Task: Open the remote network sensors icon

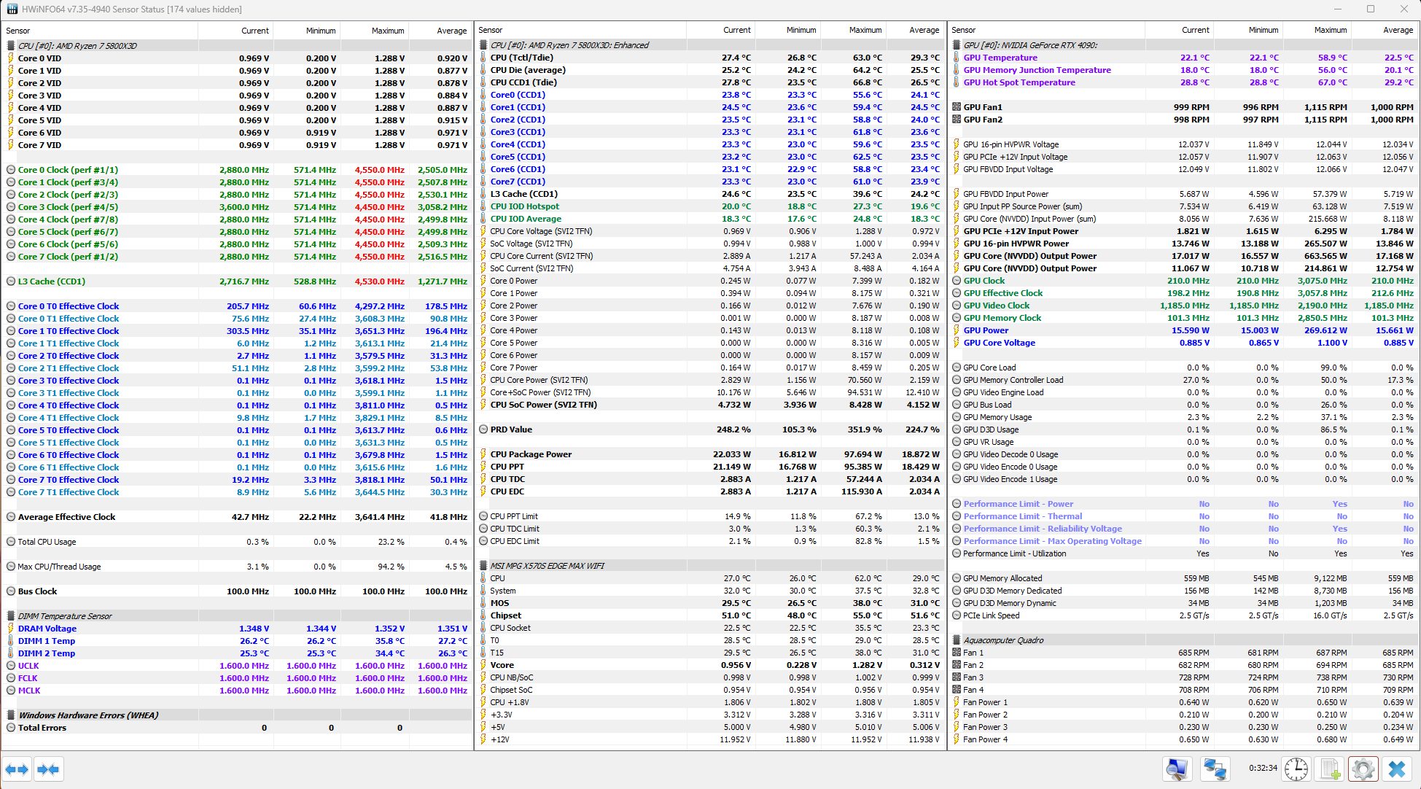Action: [x=1215, y=769]
